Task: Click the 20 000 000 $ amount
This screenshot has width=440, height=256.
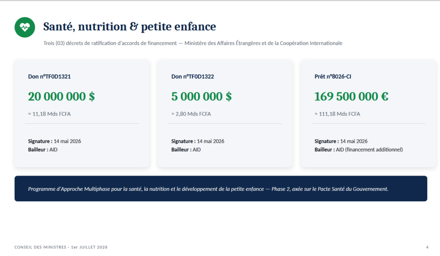Action: coord(61,96)
